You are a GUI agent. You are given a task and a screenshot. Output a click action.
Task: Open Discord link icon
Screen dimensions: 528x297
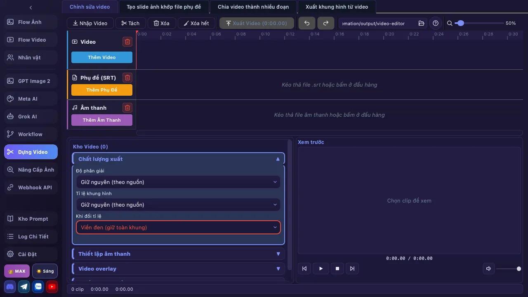pyautogui.click(x=10, y=286)
